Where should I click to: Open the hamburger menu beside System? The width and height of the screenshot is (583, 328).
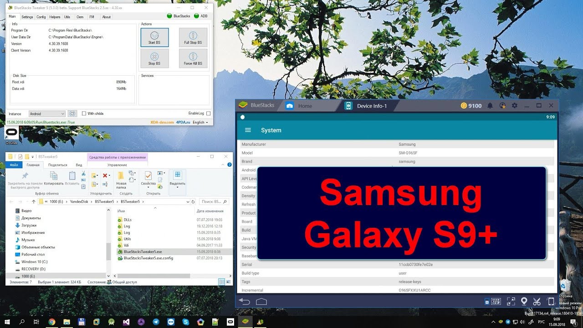(248, 130)
